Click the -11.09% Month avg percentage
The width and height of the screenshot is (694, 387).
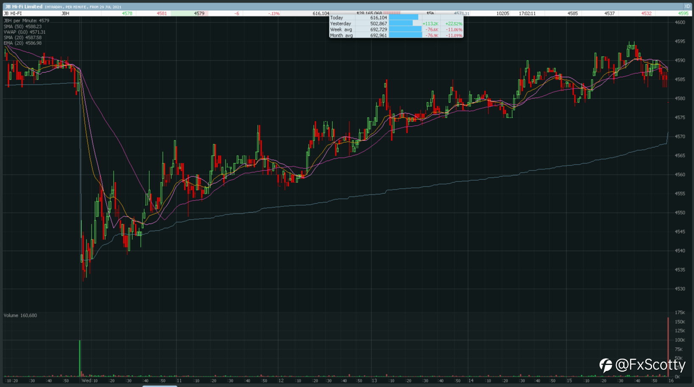click(x=454, y=36)
